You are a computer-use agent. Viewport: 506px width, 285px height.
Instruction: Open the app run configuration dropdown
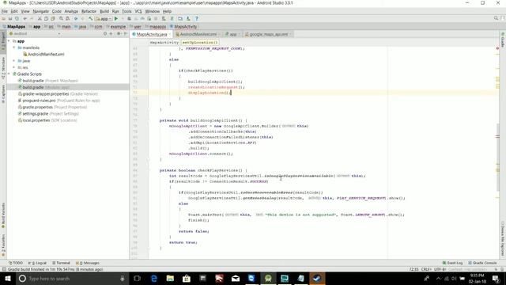coord(104,19)
